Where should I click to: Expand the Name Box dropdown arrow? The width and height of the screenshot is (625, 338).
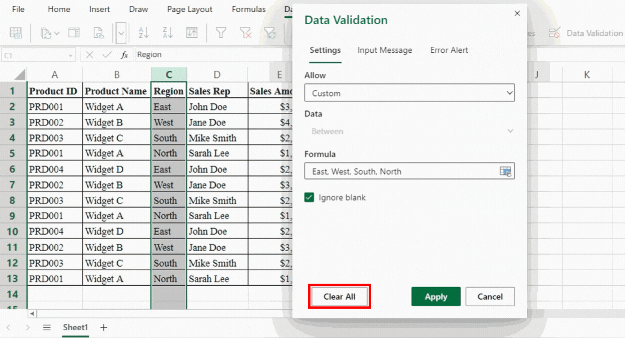[x=71, y=55]
